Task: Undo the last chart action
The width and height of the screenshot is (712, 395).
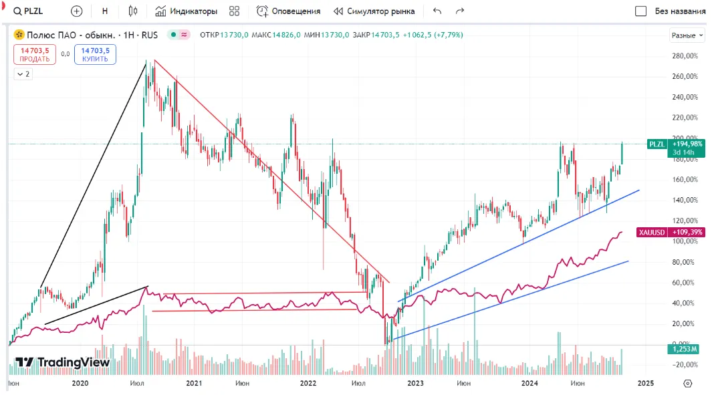Action: (x=437, y=11)
